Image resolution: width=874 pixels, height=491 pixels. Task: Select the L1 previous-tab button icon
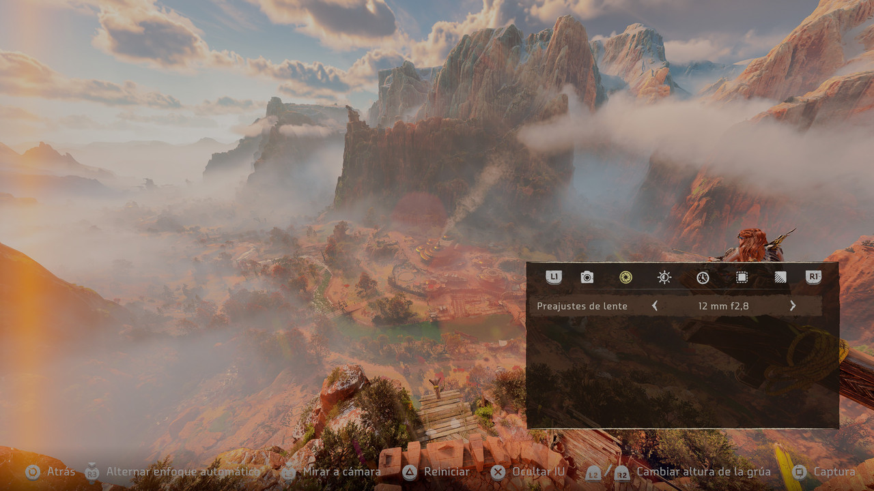[x=554, y=277]
